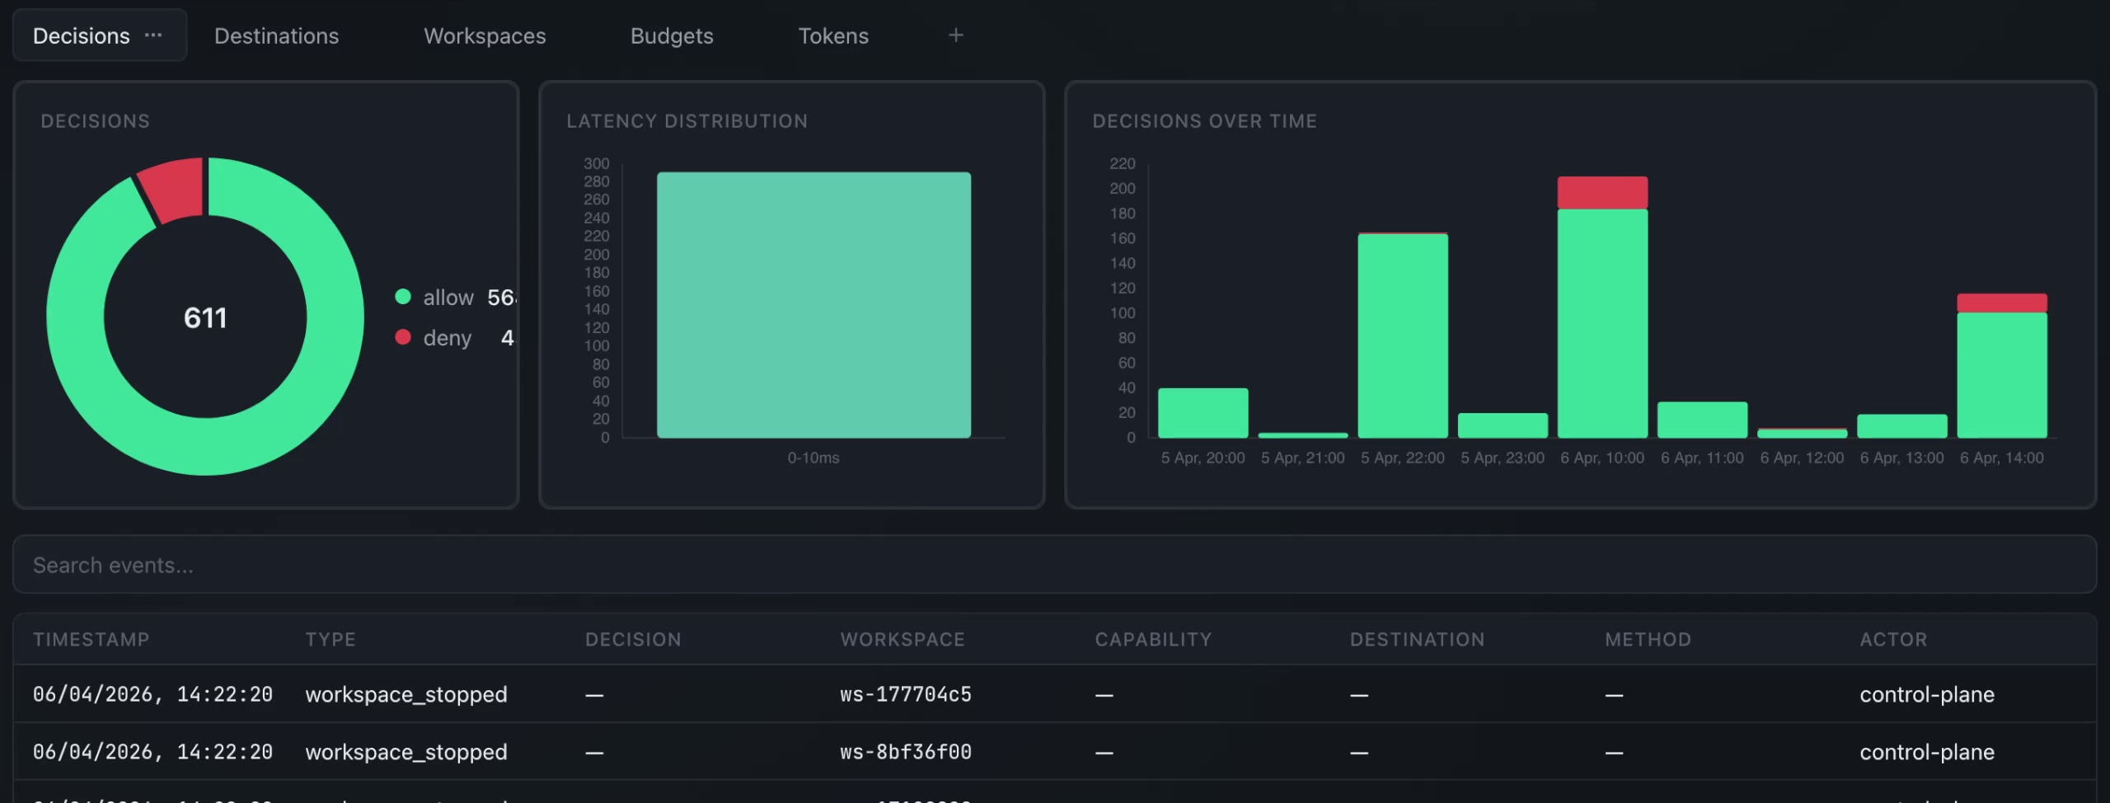The width and height of the screenshot is (2110, 803).
Task: Select workspace ws-8bf36f00 in the table
Action: (906, 752)
